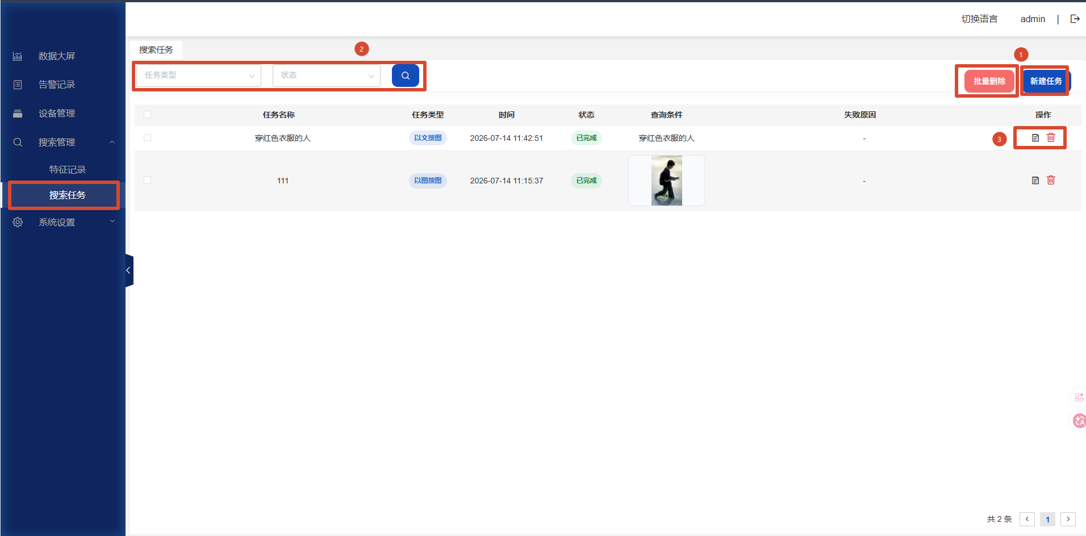Open the 状态 dropdown filter
Viewport: 1086px width, 536px height.
coord(327,76)
